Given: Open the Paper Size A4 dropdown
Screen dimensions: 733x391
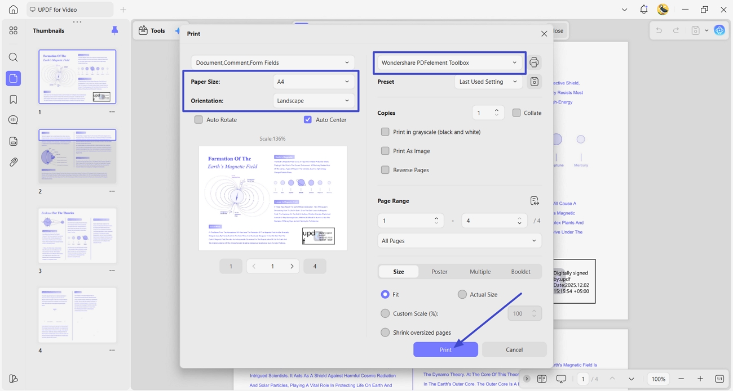Looking at the screenshot, I should click(x=313, y=82).
